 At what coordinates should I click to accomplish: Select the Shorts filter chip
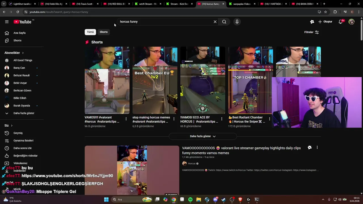[x=104, y=32]
